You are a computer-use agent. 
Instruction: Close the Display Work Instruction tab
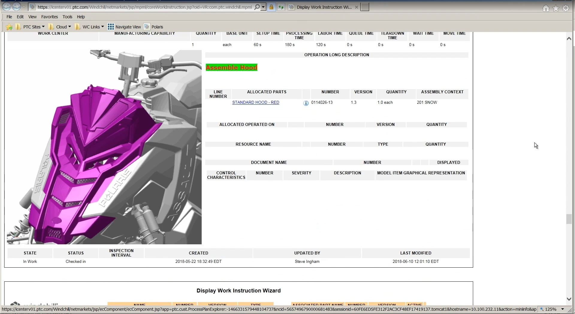pos(356,7)
